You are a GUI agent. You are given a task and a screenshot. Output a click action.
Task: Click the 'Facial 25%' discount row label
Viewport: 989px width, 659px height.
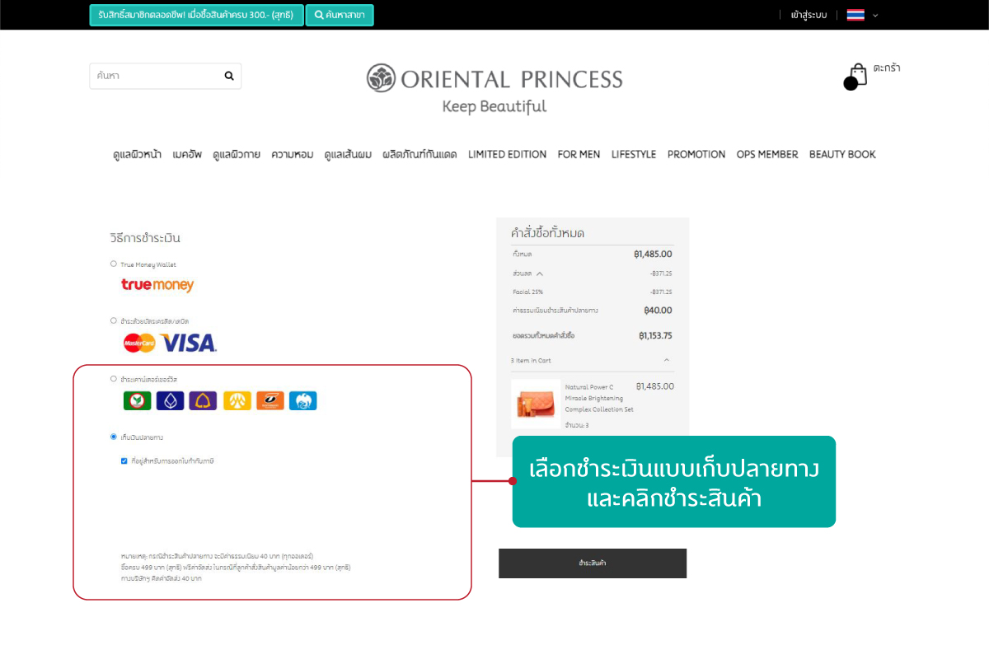tap(527, 292)
